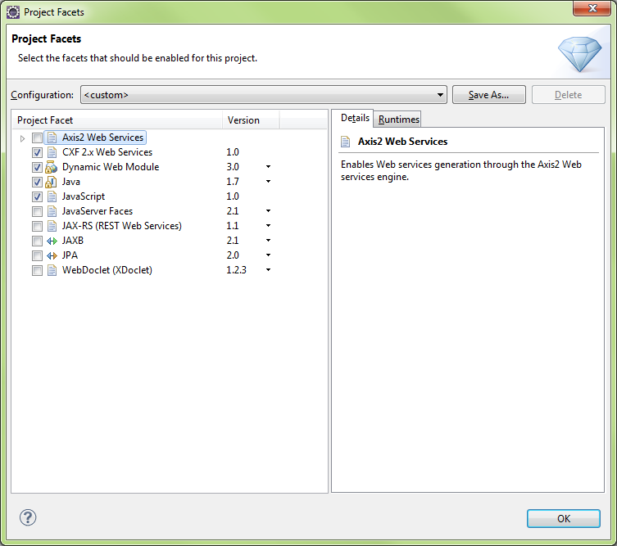Uncheck the Java facet checkbox
Image resolution: width=617 pixels, height=546 pixels.
click(x=38, y=182)
